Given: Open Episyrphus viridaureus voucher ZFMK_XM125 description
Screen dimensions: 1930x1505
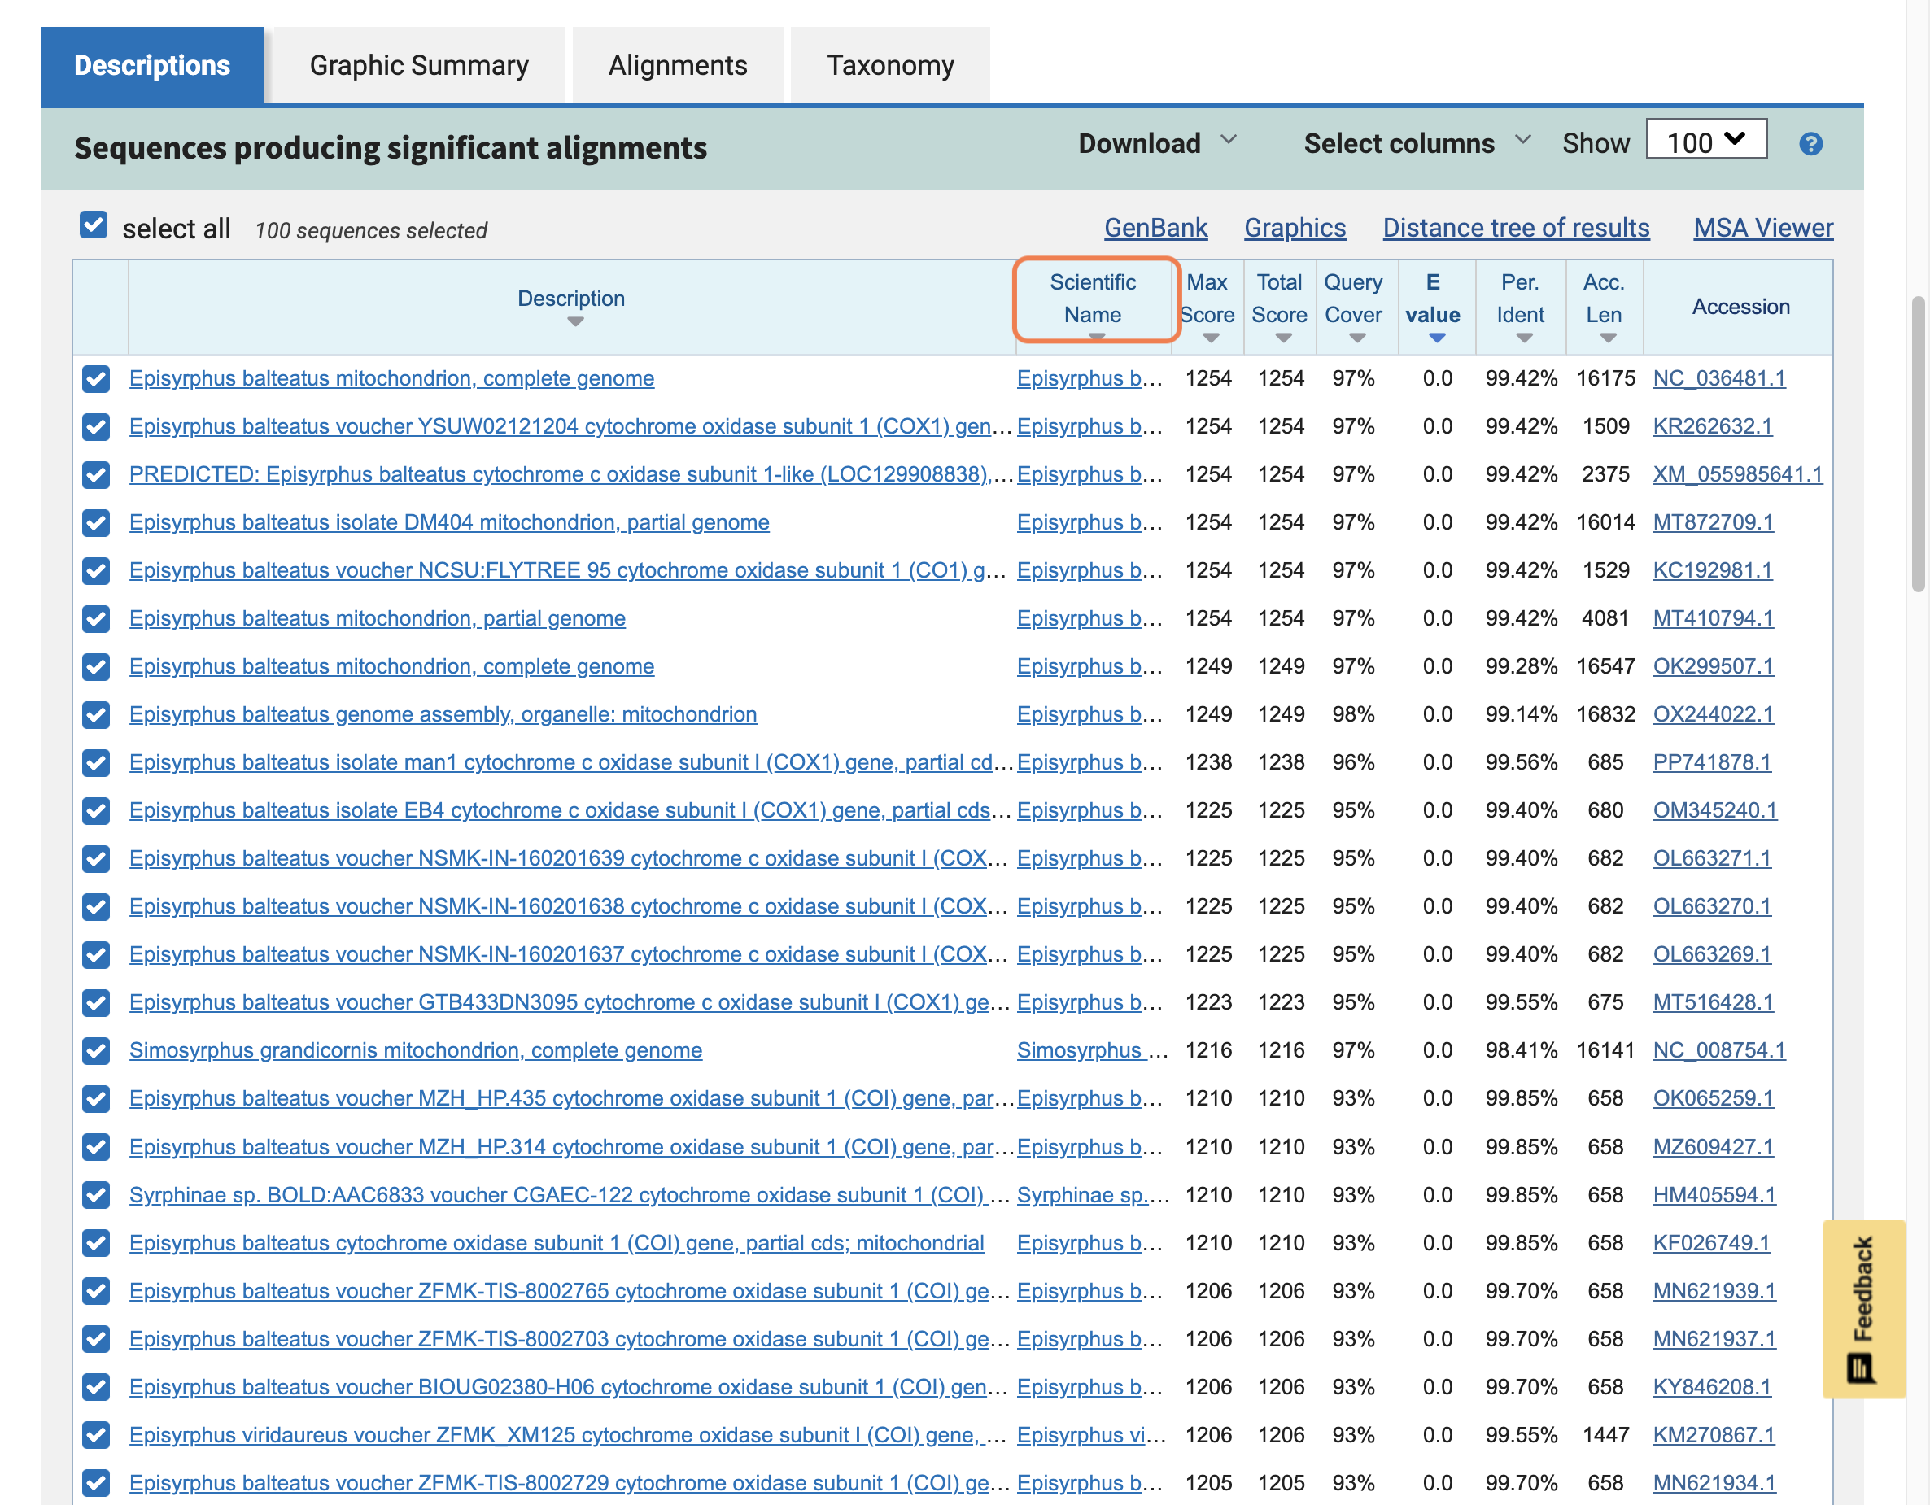Looking at the screenshot, I should click(567, 1435).
